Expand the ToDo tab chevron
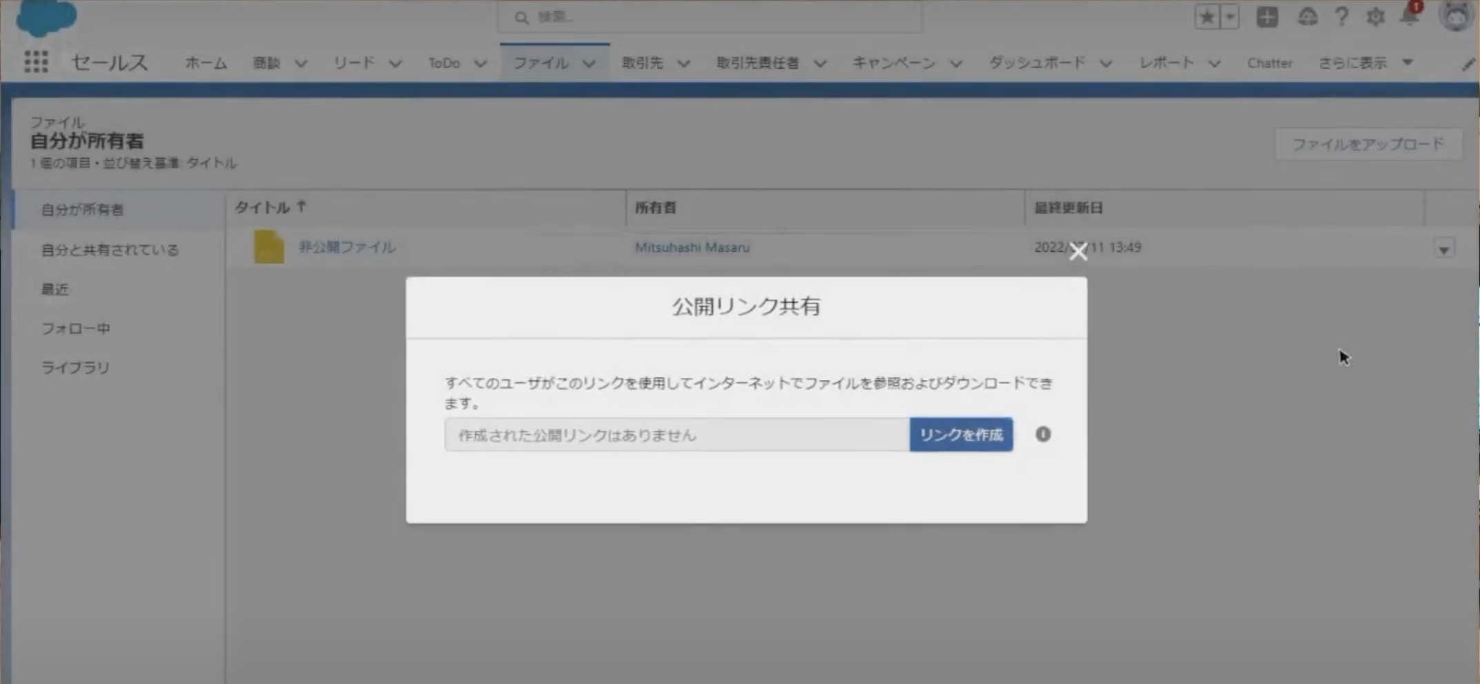Image resolution: width=1480 pixels, height=684 pixels. [x=480, y=63]
